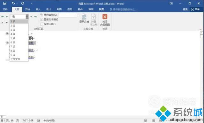Viewport: 204px width, 123px height.
Task: Click the 折叠子文档 button
Action: coord(94,20)
